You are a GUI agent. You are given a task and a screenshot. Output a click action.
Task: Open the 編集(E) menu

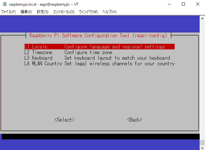[26, 12]
